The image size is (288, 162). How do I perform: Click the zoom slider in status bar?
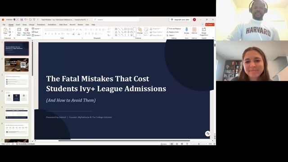199,144
